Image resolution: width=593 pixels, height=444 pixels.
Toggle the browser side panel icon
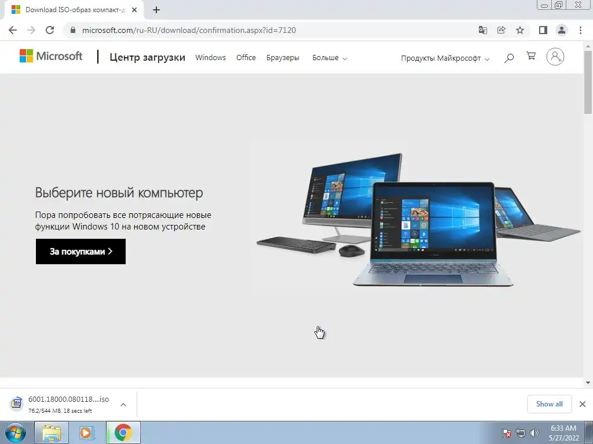[x=543, y=30]
